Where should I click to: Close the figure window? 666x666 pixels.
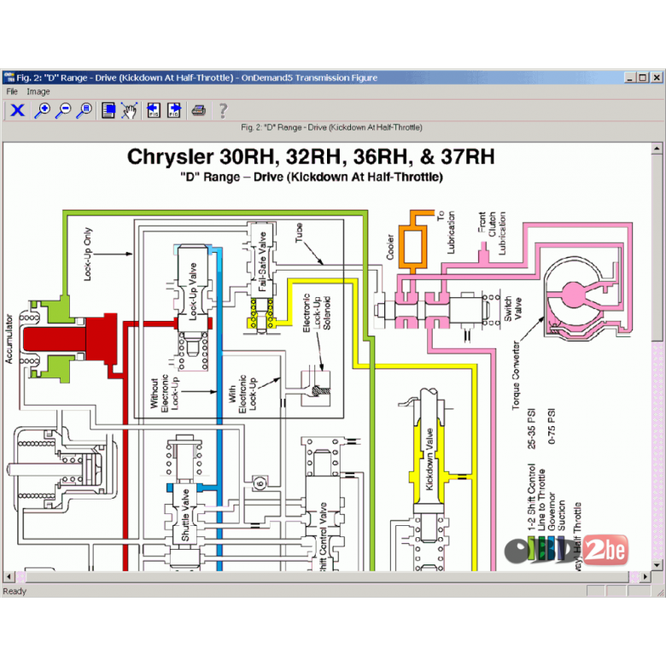tap(657, 78)
